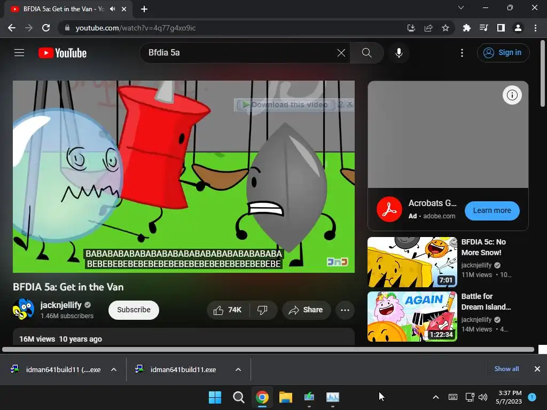The image size is (547, 410).
Task: Bookmark this tab with star icon
Action: point(445,28)
